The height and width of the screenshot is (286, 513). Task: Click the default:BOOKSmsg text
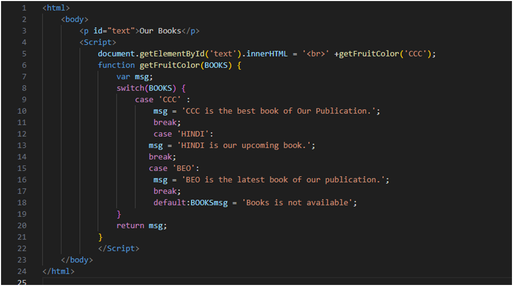(191, 203)
